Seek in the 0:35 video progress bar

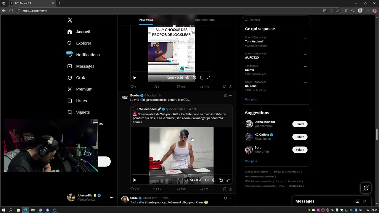172,72
